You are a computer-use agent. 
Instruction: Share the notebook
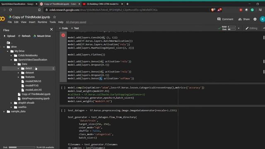pyautogui.click(x=244, y=19)
